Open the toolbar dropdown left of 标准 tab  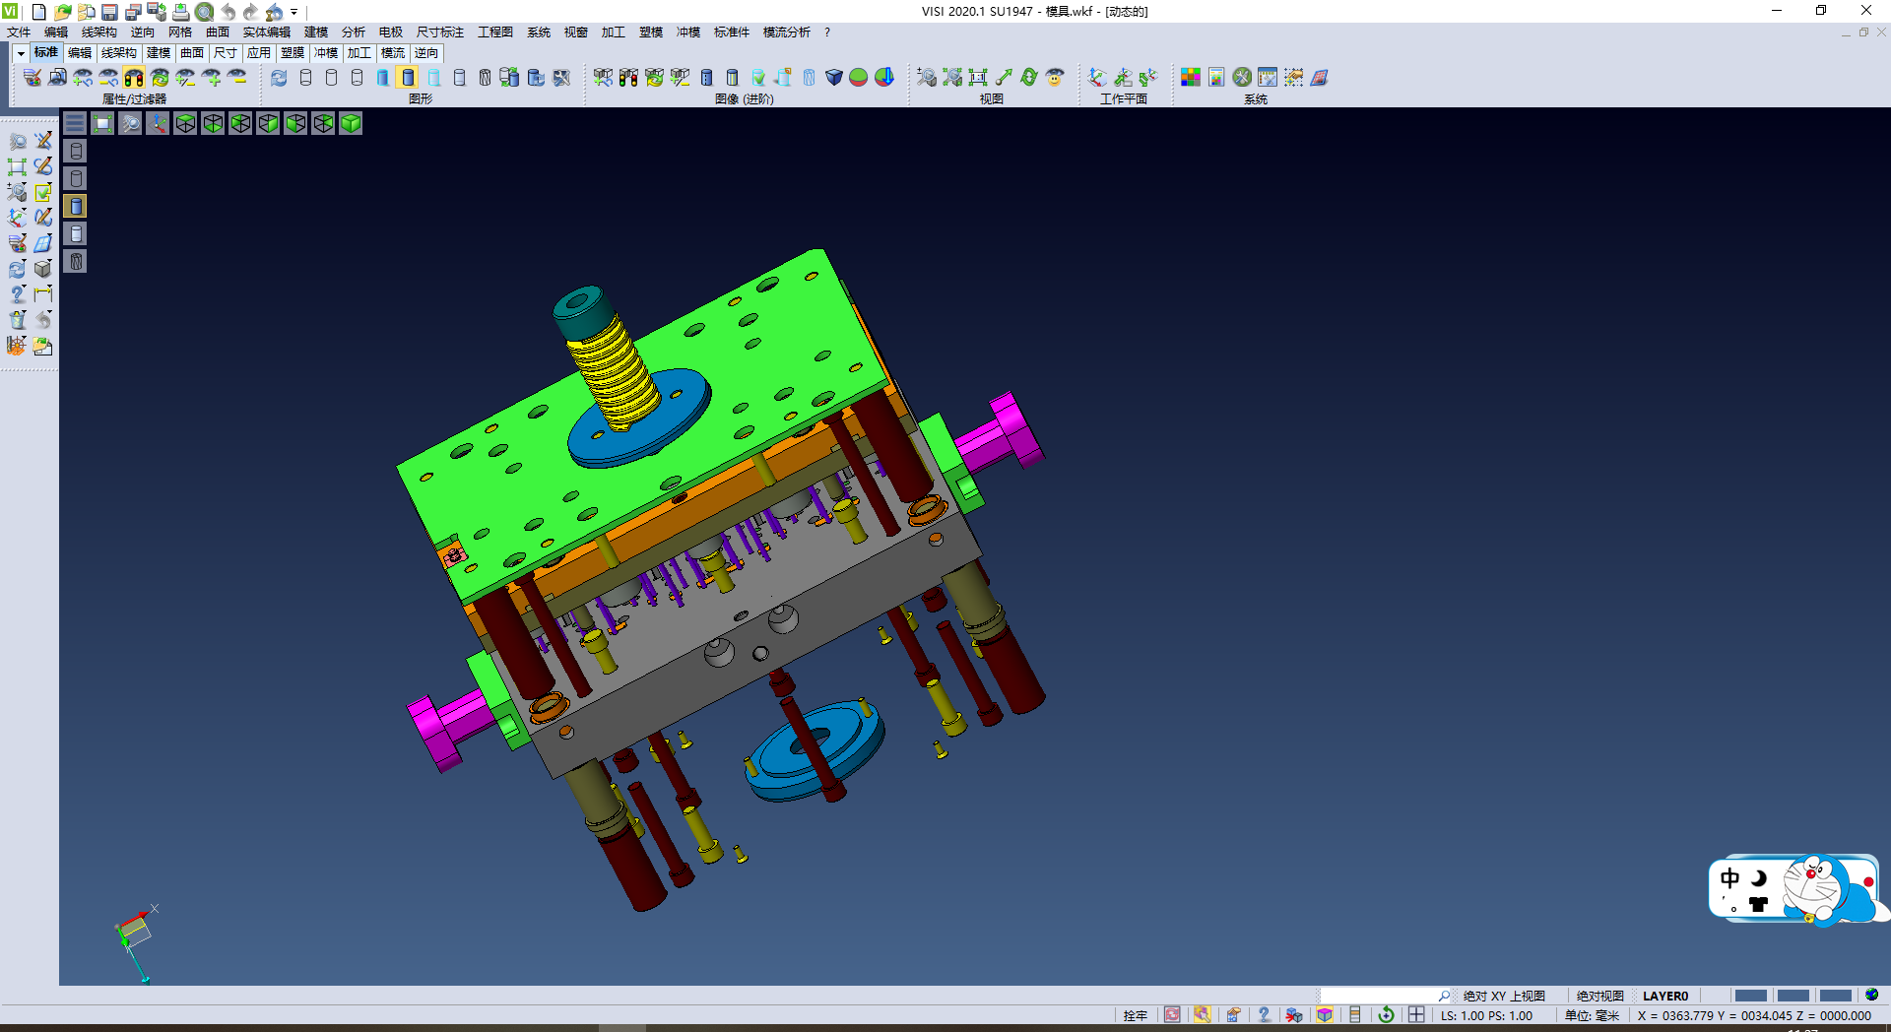click(21, 53)
